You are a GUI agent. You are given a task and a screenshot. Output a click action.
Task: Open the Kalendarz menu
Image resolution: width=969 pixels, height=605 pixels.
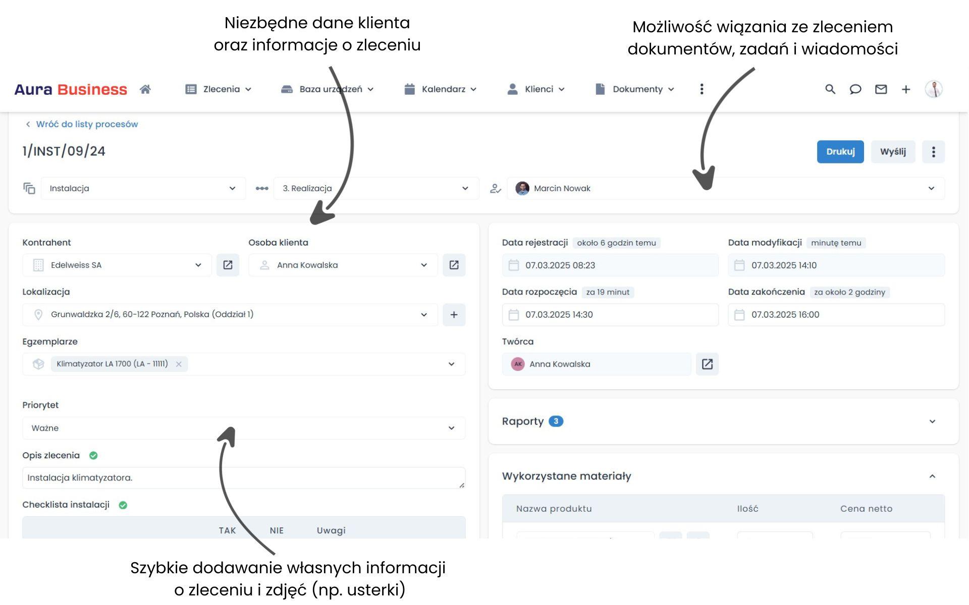[x=441, y=89]
